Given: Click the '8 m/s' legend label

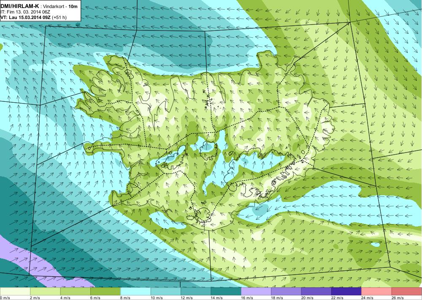Looking at the screenshot, I should point(126,297).
